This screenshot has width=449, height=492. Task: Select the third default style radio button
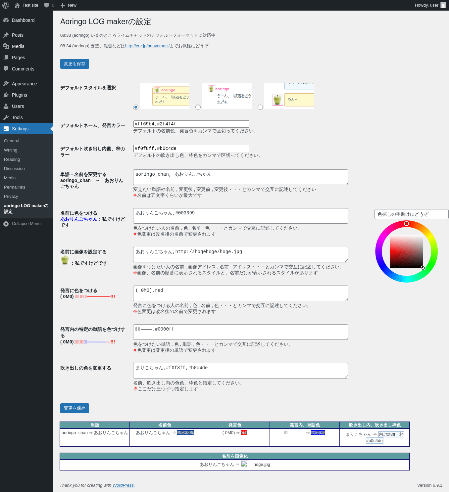(260, 107)
